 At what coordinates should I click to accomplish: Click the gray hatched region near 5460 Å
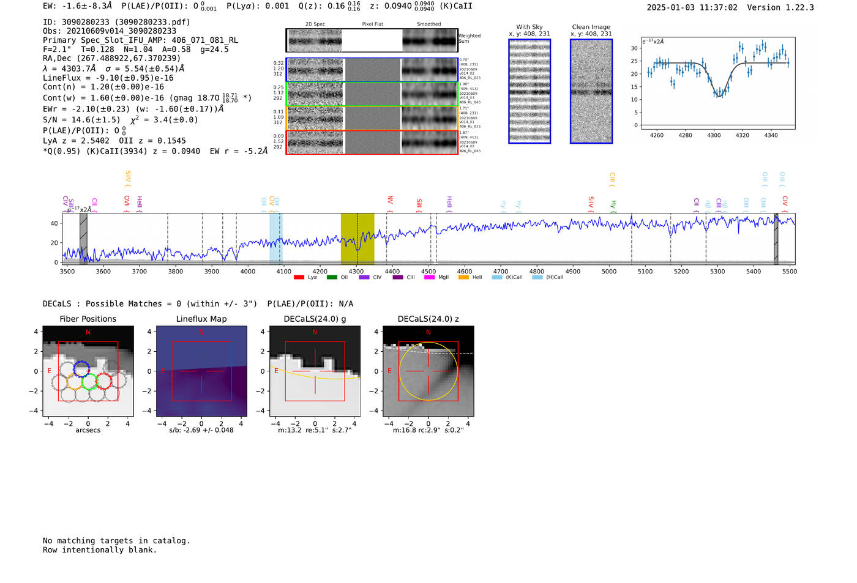(776, 239)
